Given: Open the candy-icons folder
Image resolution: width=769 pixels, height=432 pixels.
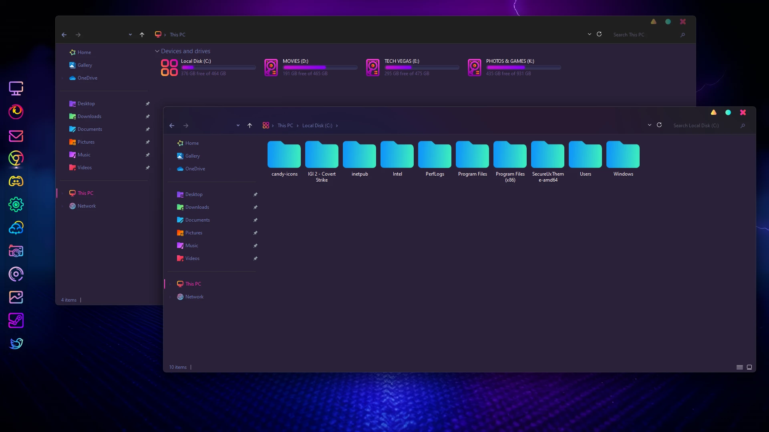Looking at the screenshot, I should coord(284,156).
